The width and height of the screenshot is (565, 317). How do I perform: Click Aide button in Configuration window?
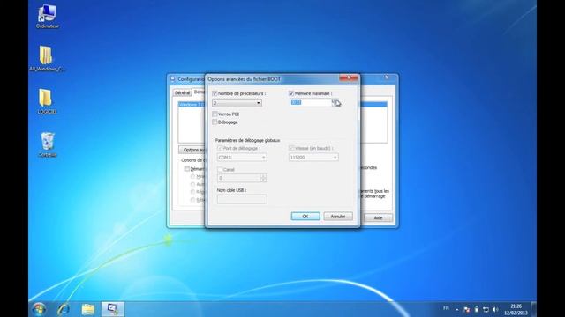(378, 217)
